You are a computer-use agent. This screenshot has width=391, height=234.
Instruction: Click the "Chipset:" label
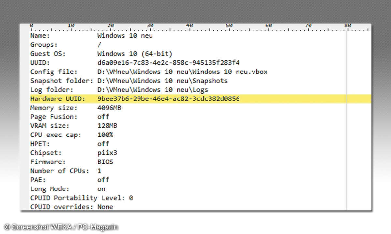point(46,153)
